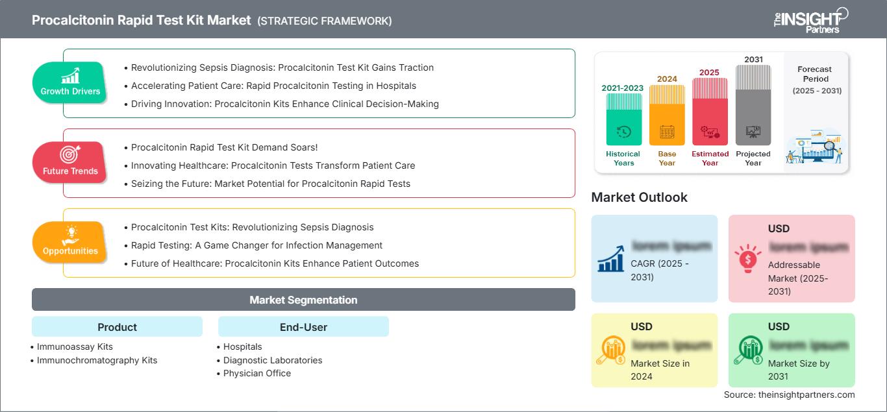
Task: Click the Market Size in 2024 magnifier icon
Action: pos(610,350)
